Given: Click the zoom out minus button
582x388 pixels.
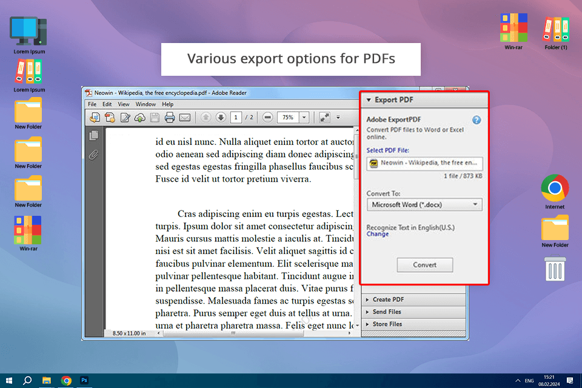Looking at the screenshot, I should (x=267, y=118).
